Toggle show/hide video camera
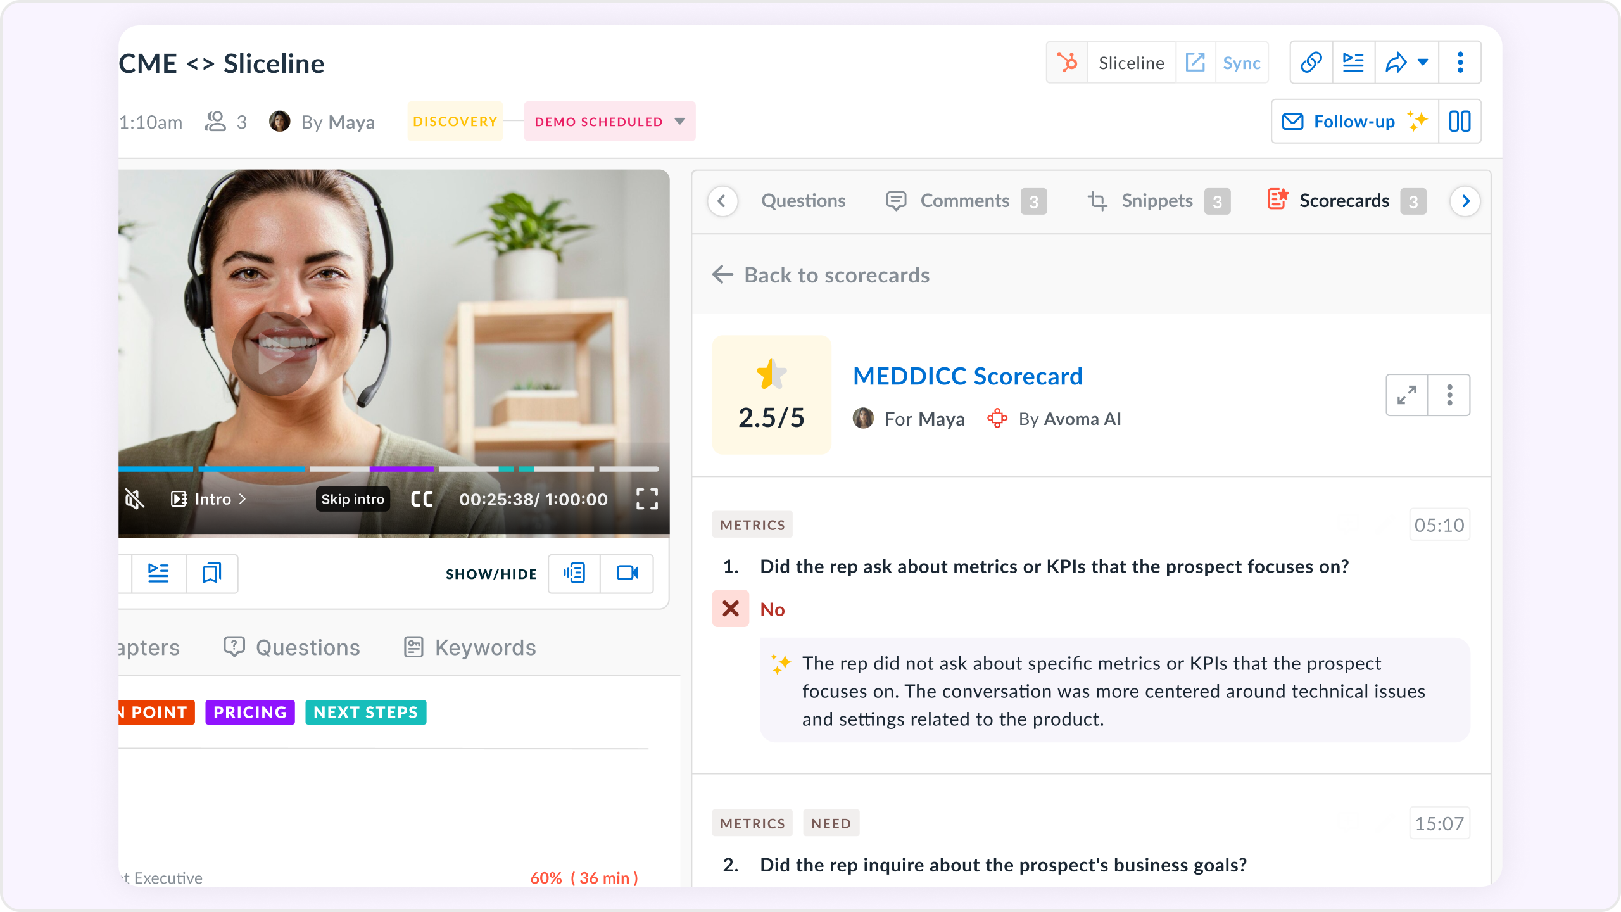The width and height of the screenshot is (1621, 912). [x=627, y=573]
